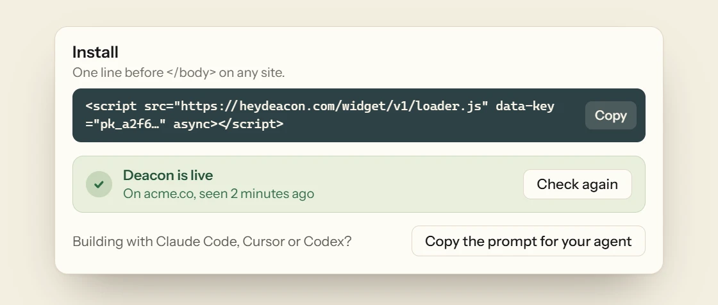Screen dimensions: 718x305
Task: Click the green checkmark status icon
Action: point(99,184)
